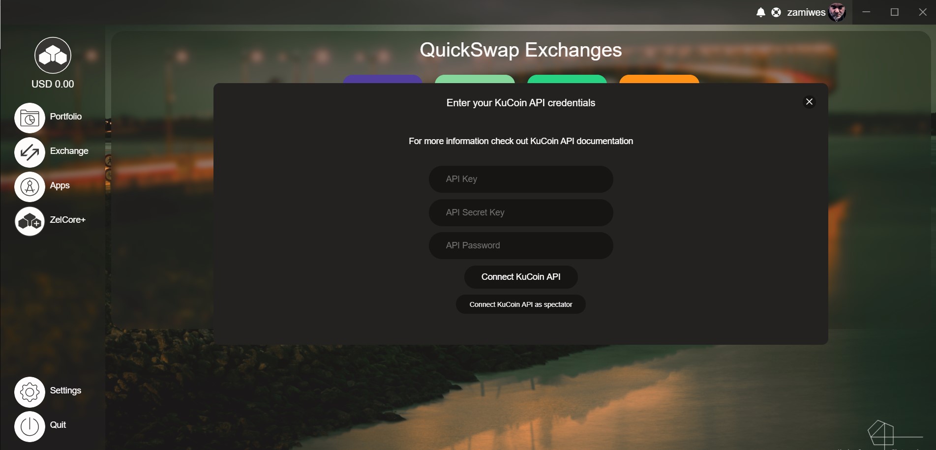Open the Settings gear icon

tap(30, 392)
